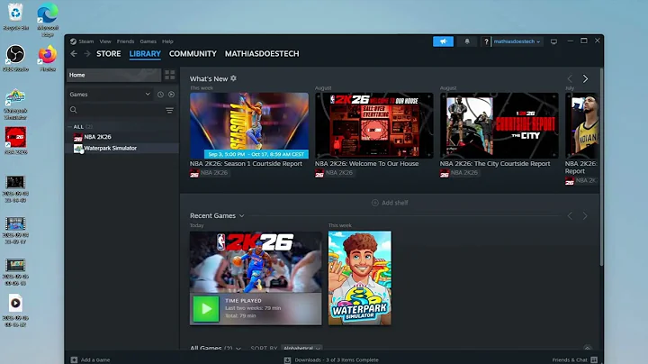Open advanced filter options icon
The image size is (648, 364).
tap(169, 110)
